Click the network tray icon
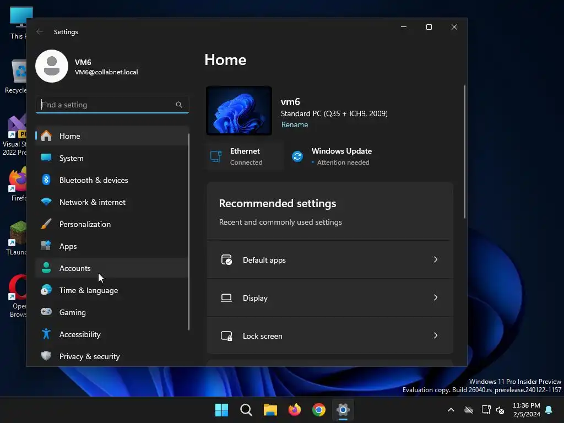This screenshot has height=423, width=564. click(486, 410)
